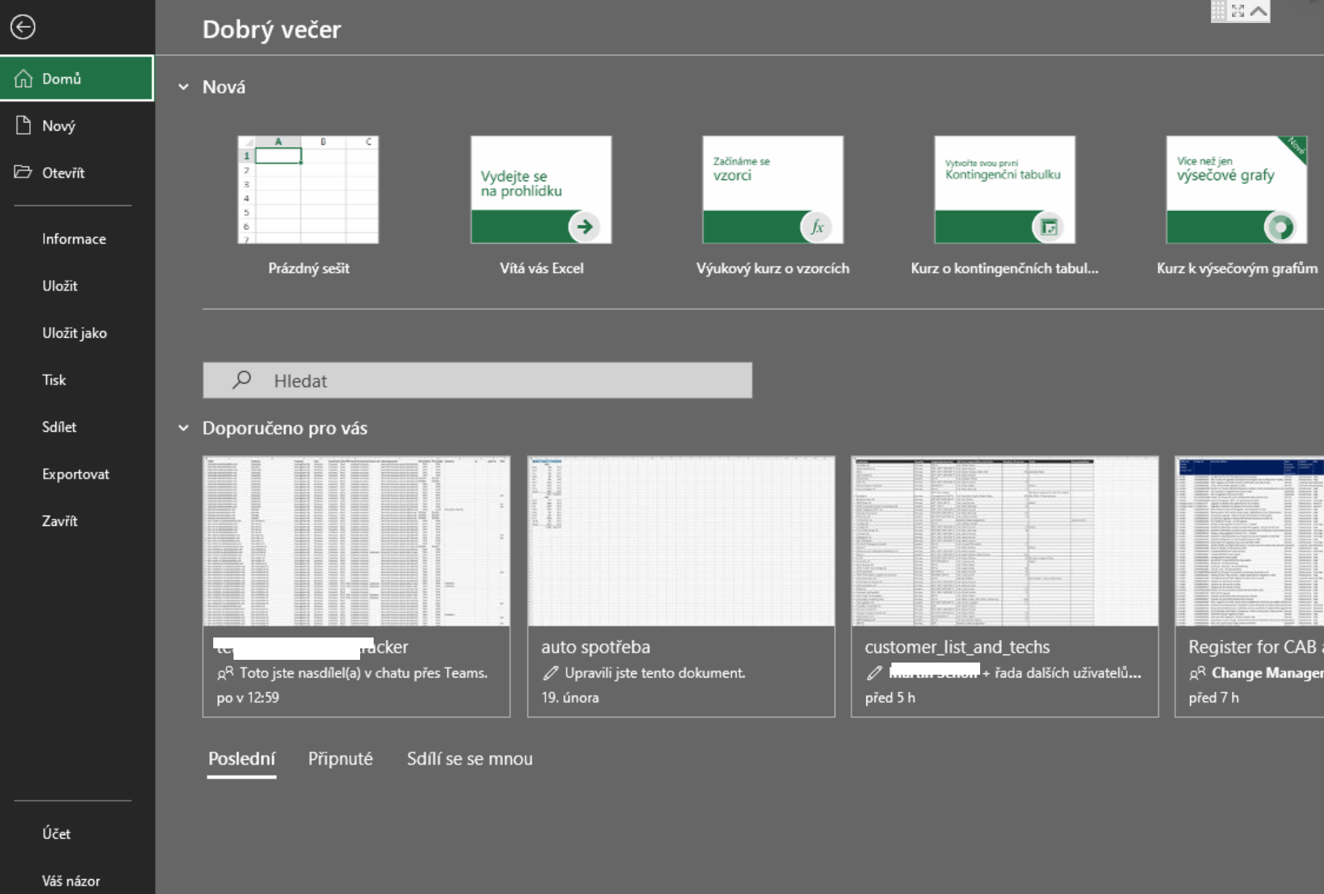1324x894 pixels.
Task: Click the Nový blank page icon
Action: [x=24, y=125]
